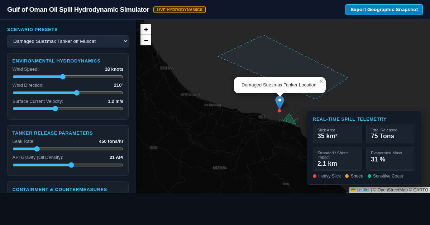Click the Ibra label on the map
Screen dimensions: 430x225
pos(286,184)
